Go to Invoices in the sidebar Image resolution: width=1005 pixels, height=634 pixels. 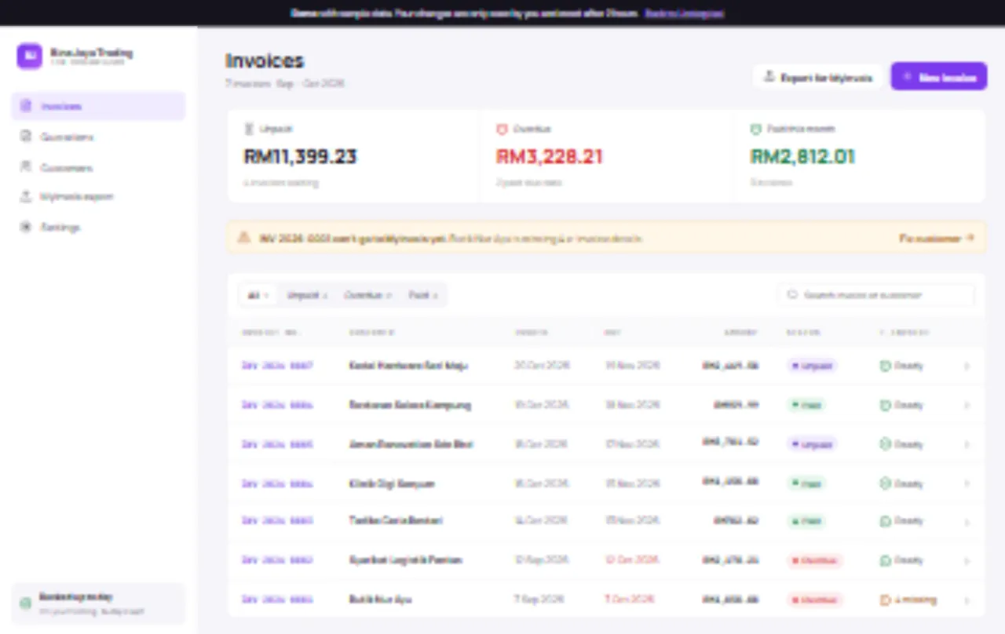click(x=98, y=106)
